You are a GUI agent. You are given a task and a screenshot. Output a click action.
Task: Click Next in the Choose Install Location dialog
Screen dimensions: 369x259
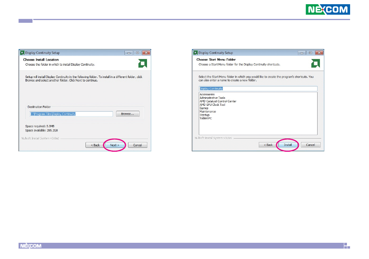point(114,145)
